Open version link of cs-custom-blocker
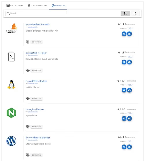The width and height of the screenshot is (144, 161). coord(130,57)
